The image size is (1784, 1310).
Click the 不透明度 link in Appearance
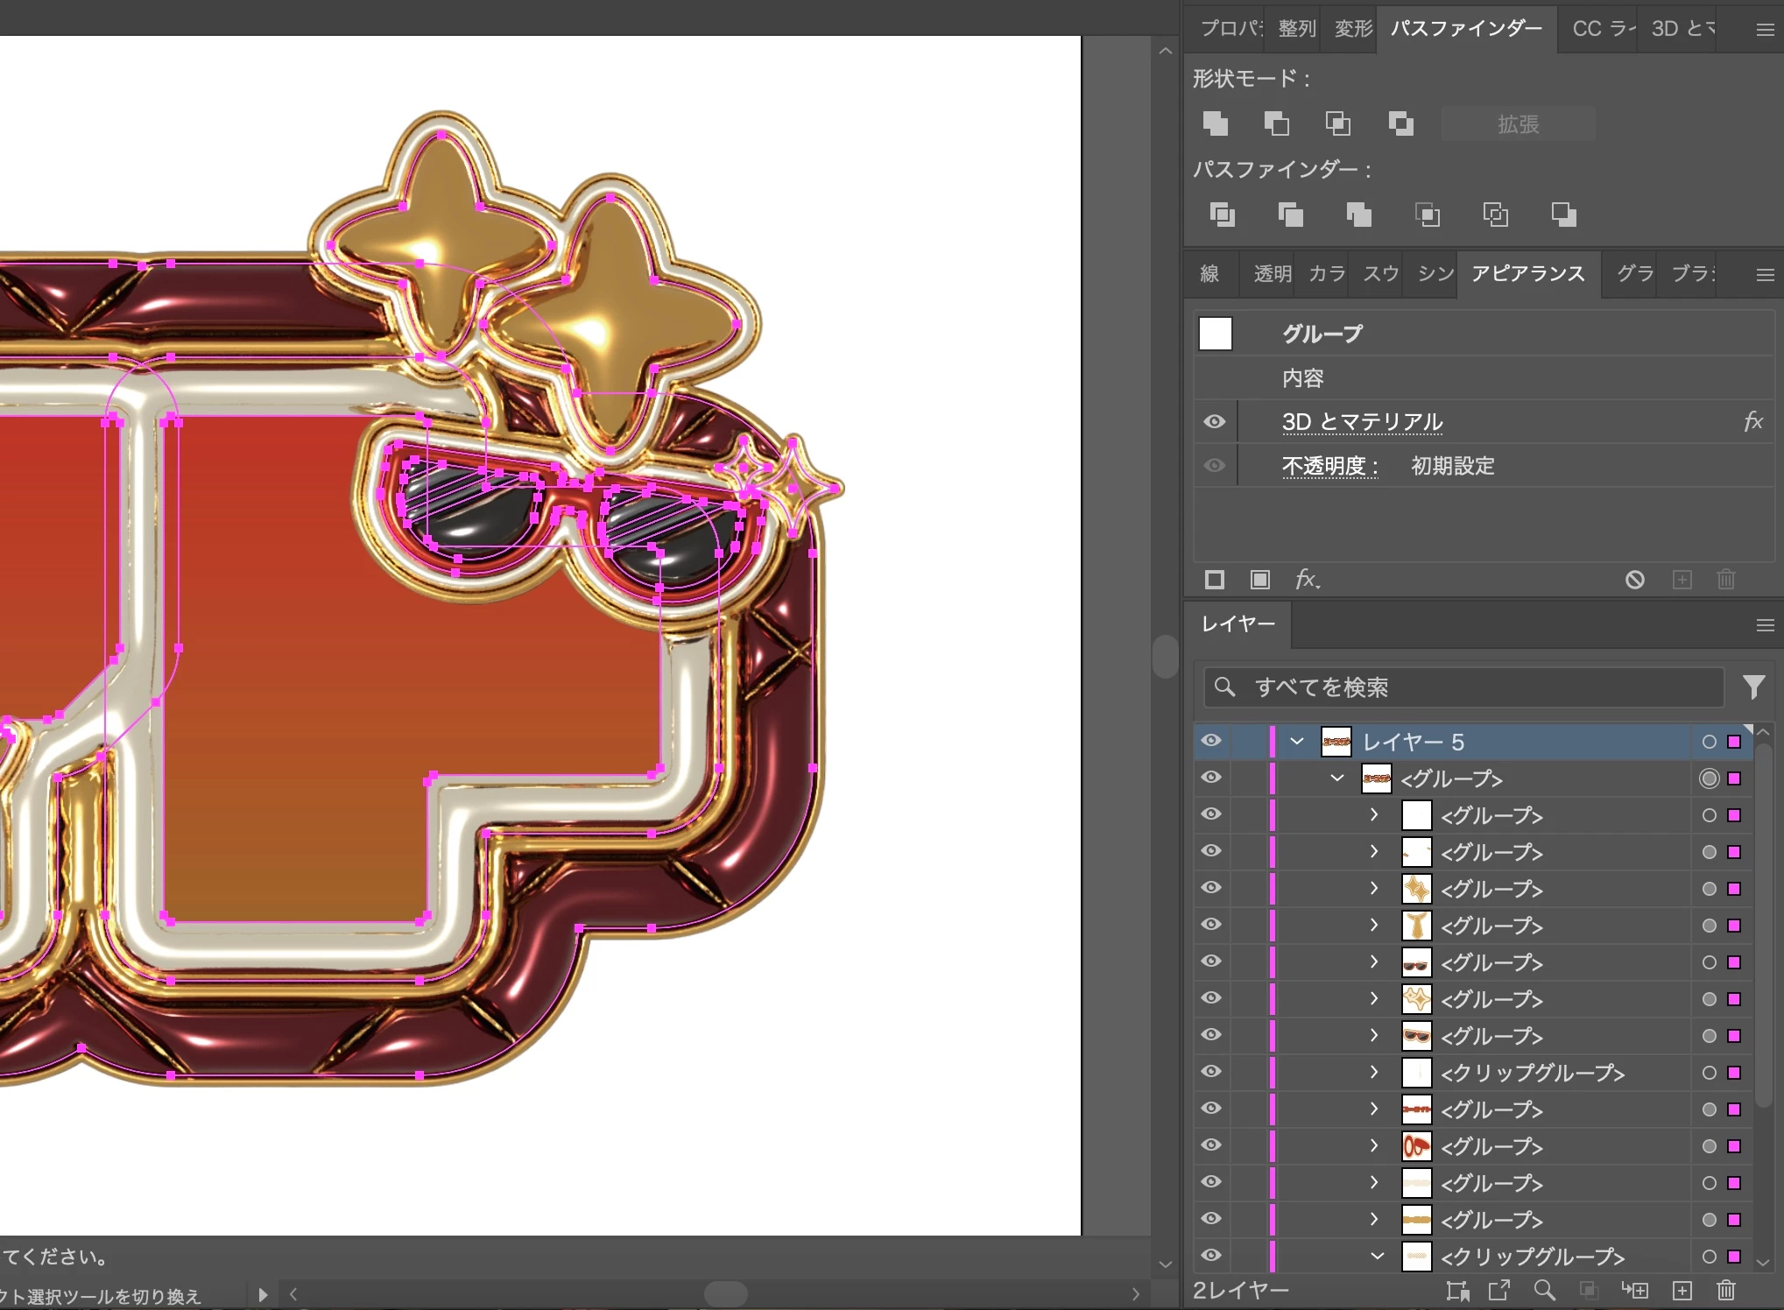click(1329, 466)
